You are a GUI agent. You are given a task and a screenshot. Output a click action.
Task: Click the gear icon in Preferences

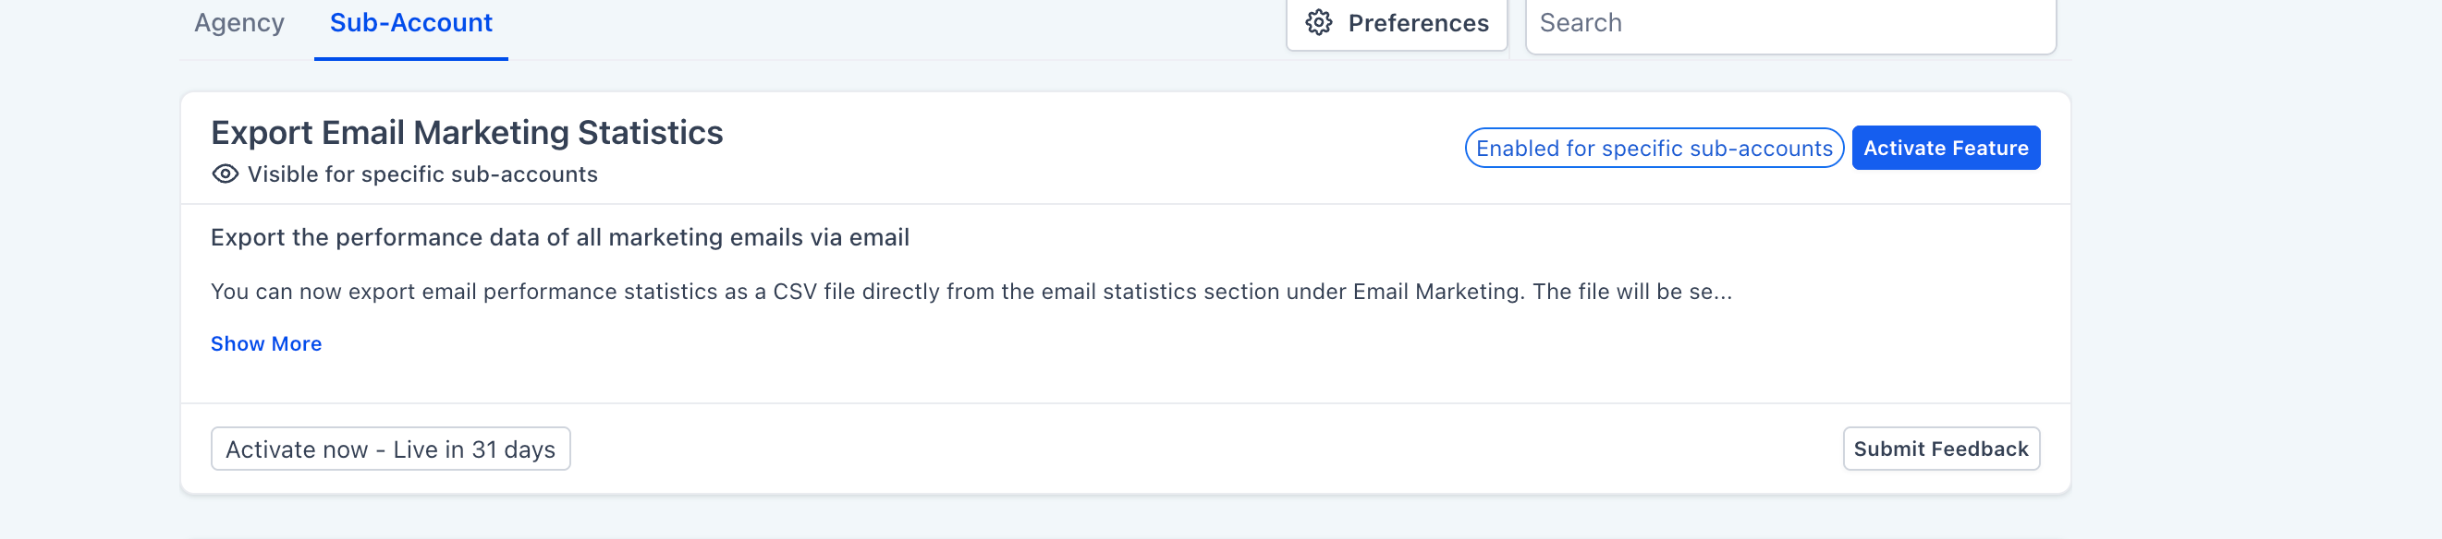click(x=1319, y=23)
